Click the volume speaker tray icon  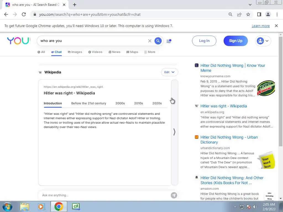pos(255,207)
